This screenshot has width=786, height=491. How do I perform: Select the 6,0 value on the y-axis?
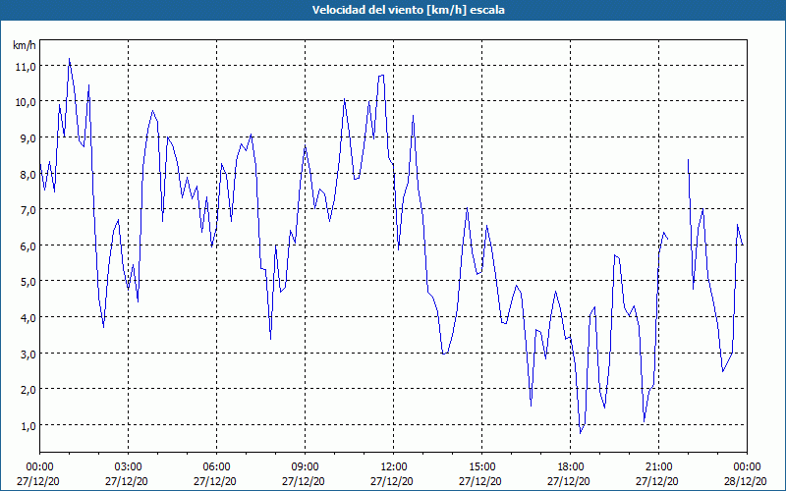[x=28, y=246]
